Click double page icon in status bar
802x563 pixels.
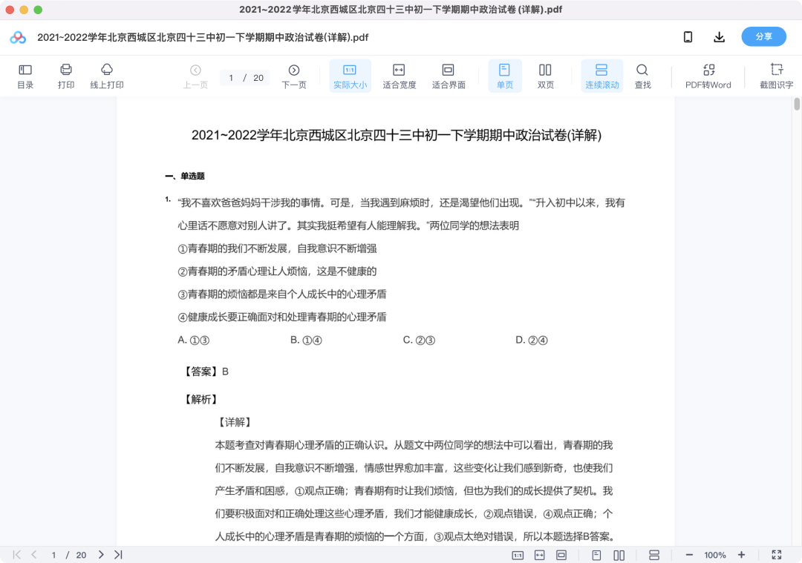click(619, 556)
